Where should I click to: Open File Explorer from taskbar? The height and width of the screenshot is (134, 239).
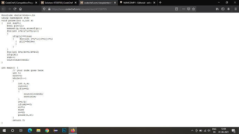38,131
